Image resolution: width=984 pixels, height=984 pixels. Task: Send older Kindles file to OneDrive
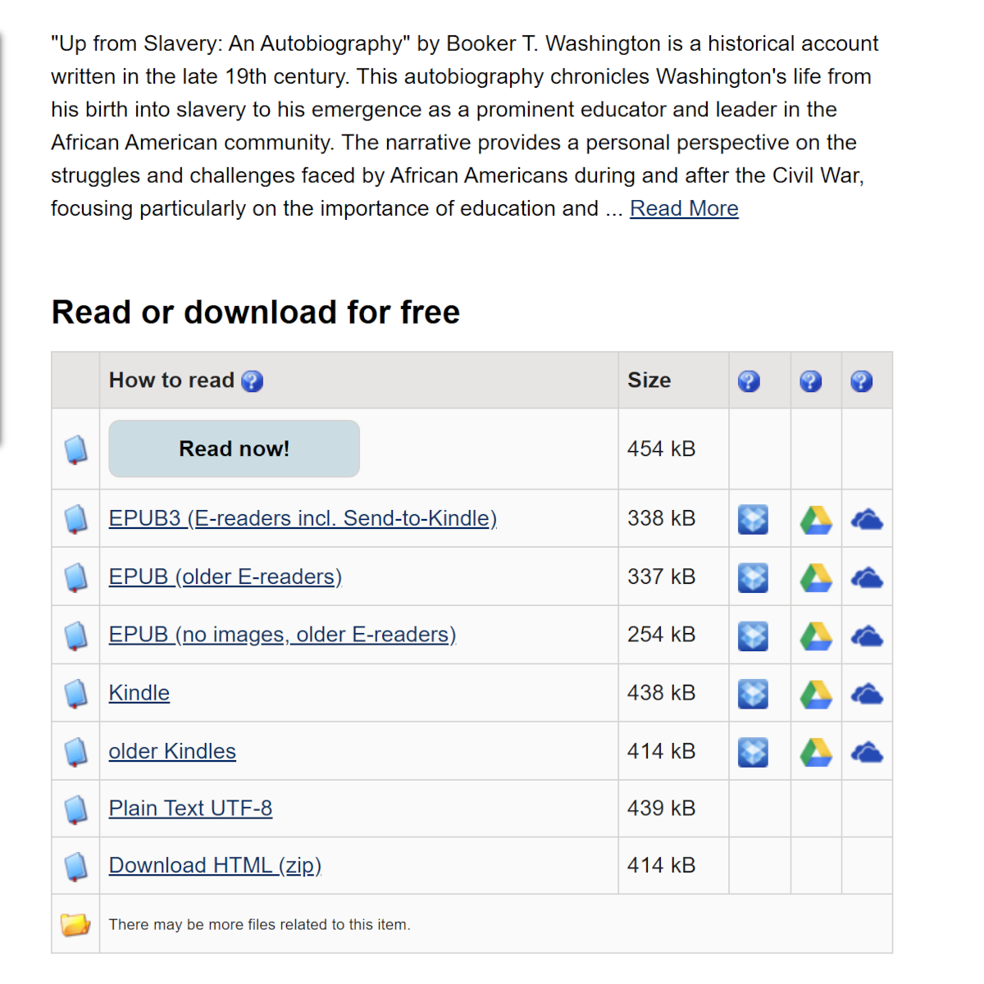point(867,753)
